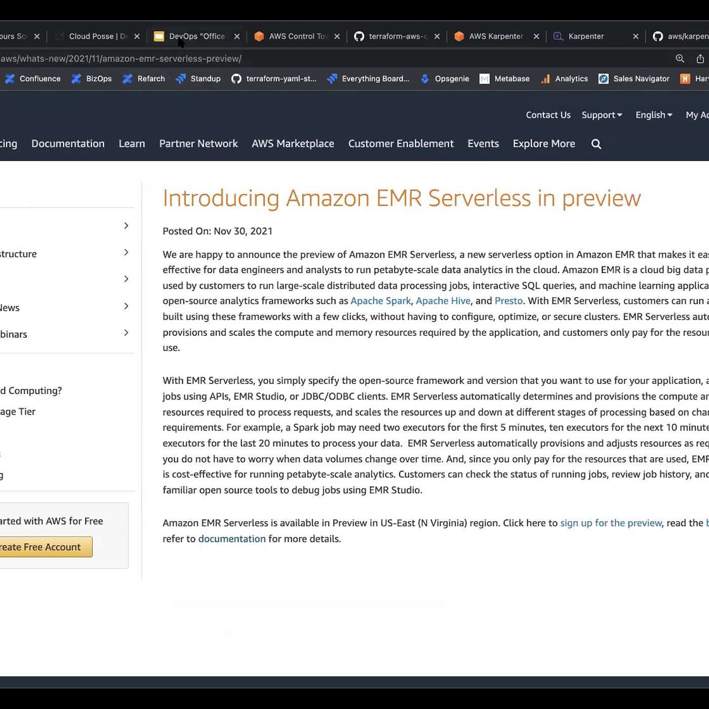Open the Confluence bookmark
This screenshot has height=709, width=709.
coord(33,78)
